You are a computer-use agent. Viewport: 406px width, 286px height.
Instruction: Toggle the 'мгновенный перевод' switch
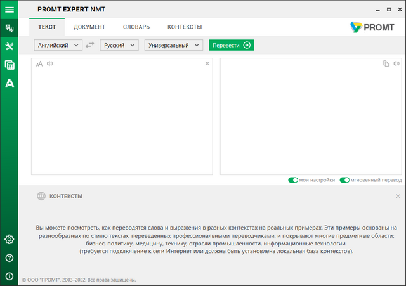[344, 180]
